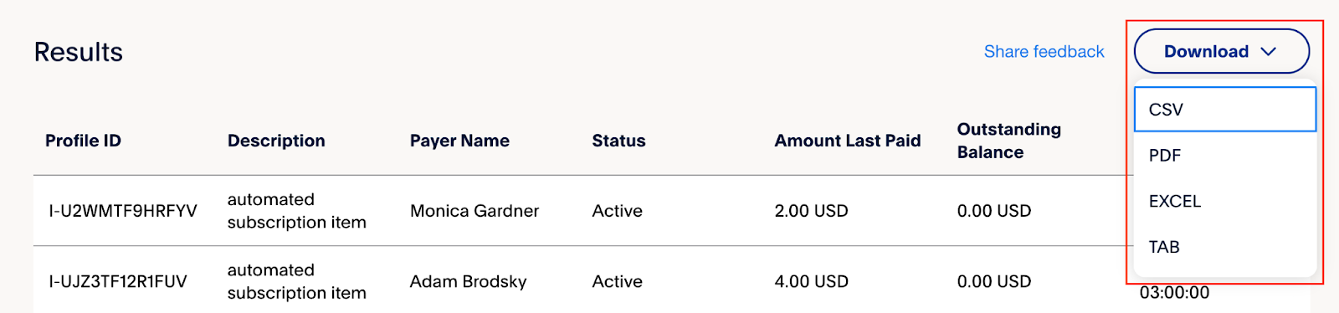Screen dimensions: 1339x313
Task: Click the chevron arrow in Download button
Action: pos(1269,52)
